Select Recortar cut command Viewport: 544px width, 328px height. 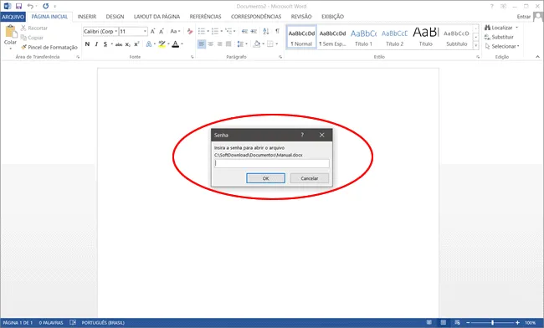[x=34, y=28]
